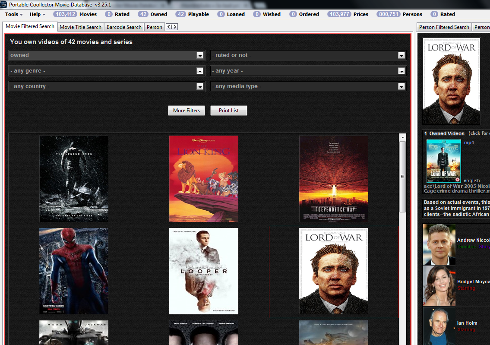Click the Andrew Niccol name

474,241
